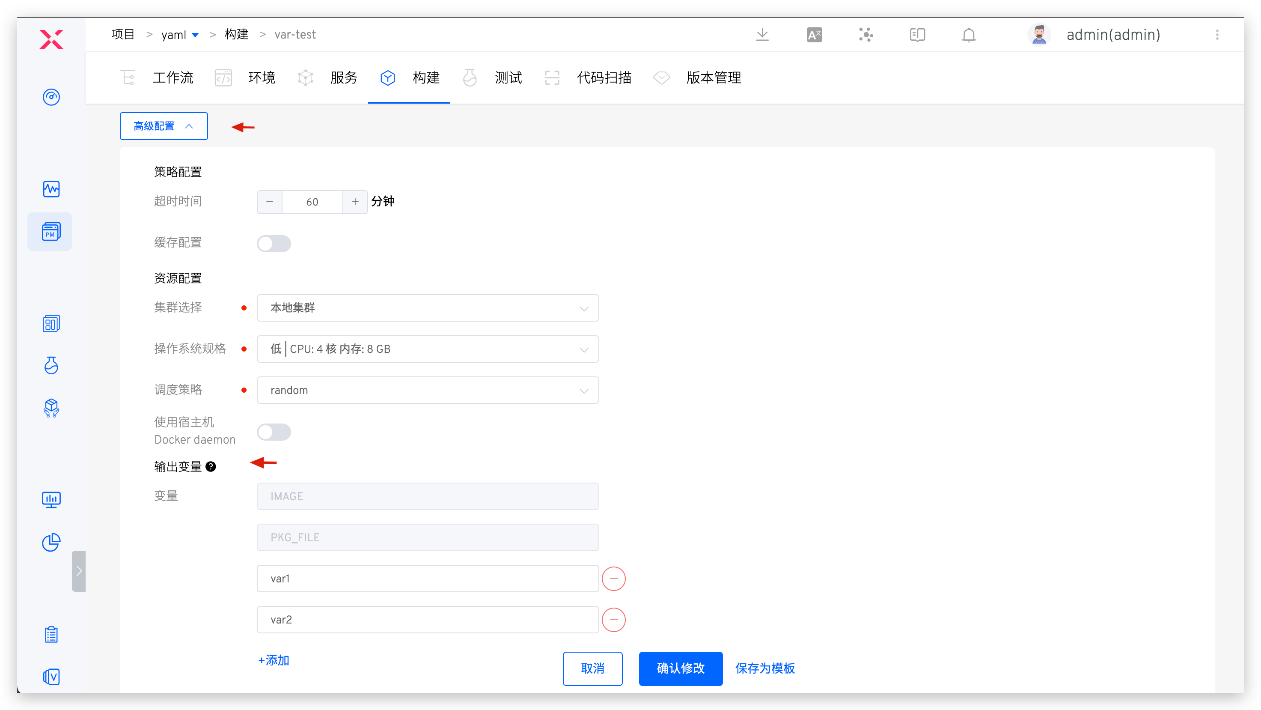Open the notifications bell icon in the header
1261x710 pixels.
coord(969,34)
